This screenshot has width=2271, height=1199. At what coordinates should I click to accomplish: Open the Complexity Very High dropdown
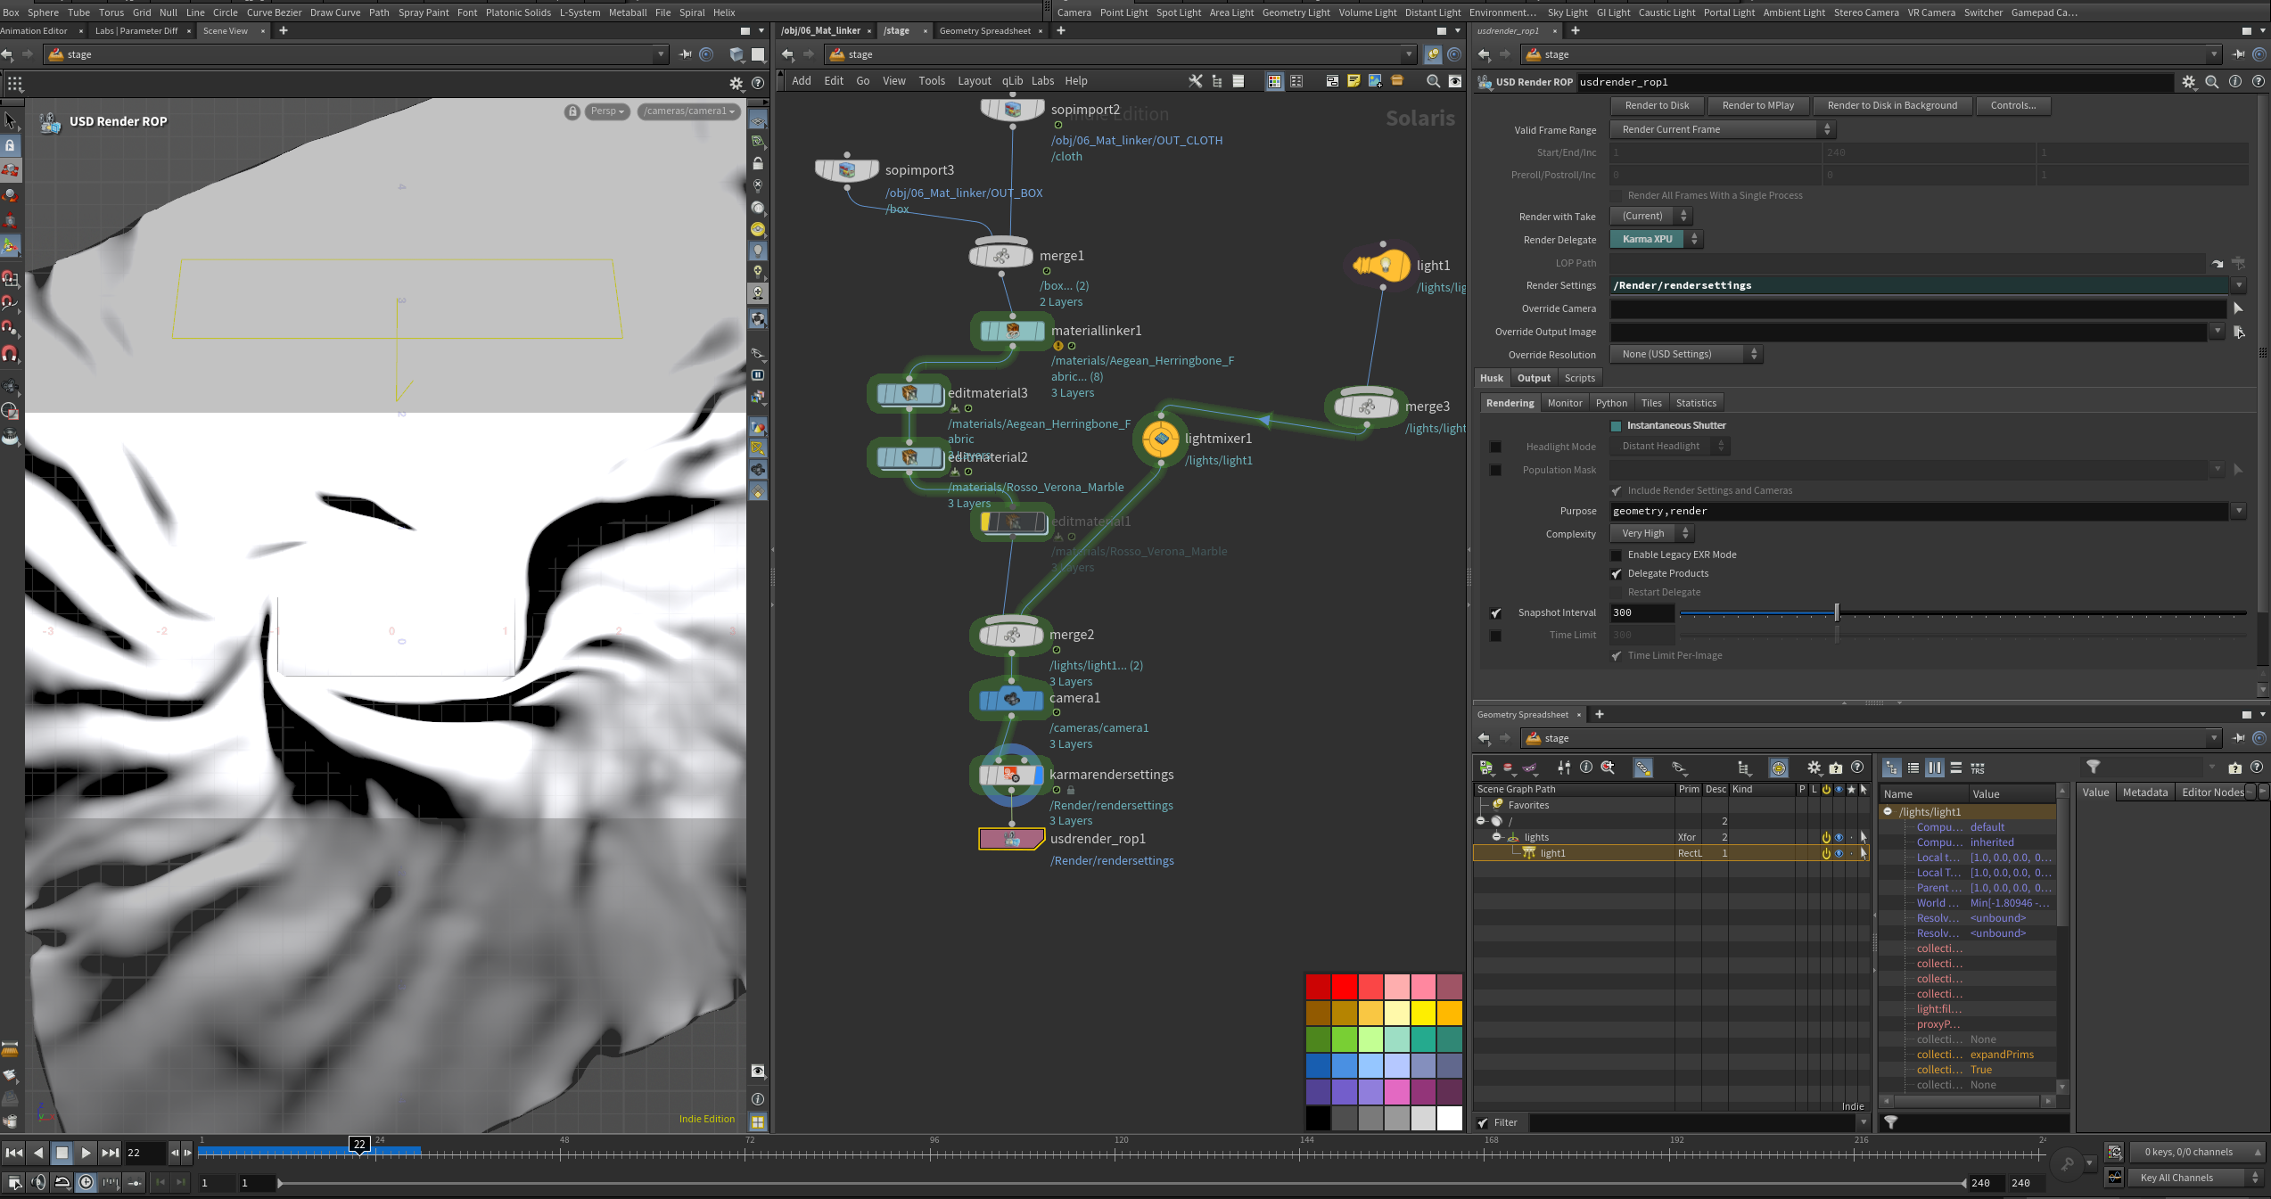pos(1651,533)
